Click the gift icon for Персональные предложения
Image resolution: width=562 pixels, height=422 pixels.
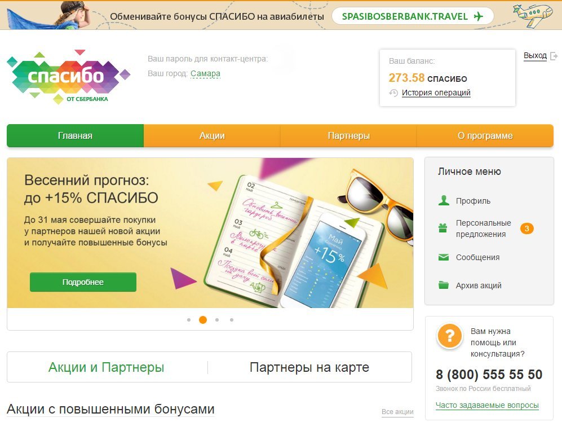click(x=443, y=228)
